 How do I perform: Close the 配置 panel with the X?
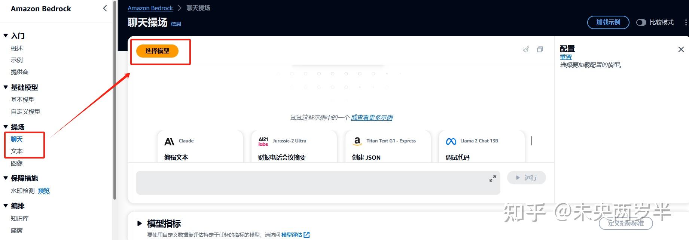(x=681, y=49)
